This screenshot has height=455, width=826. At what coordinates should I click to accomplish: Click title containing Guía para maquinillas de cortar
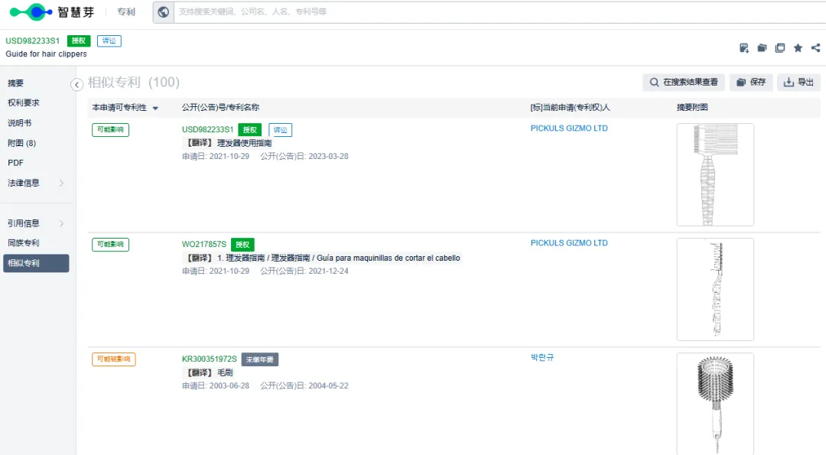[x=339, y=258]
